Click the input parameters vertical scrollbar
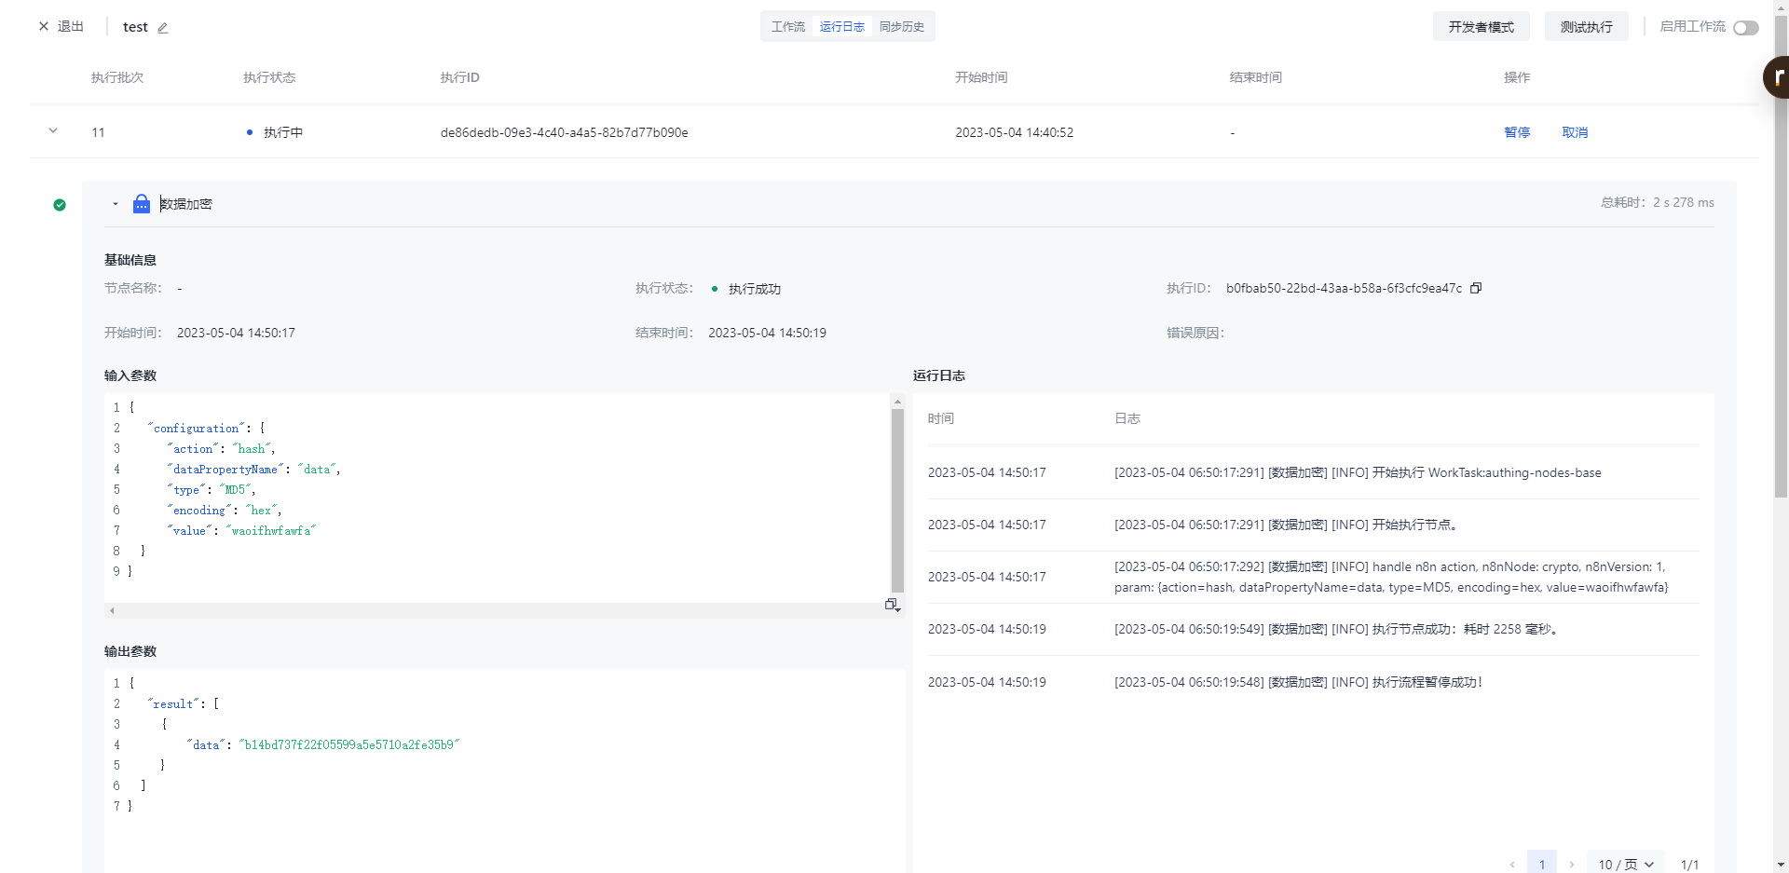The height and width of the screenshot is (873, 1789). tap(897, 500)
